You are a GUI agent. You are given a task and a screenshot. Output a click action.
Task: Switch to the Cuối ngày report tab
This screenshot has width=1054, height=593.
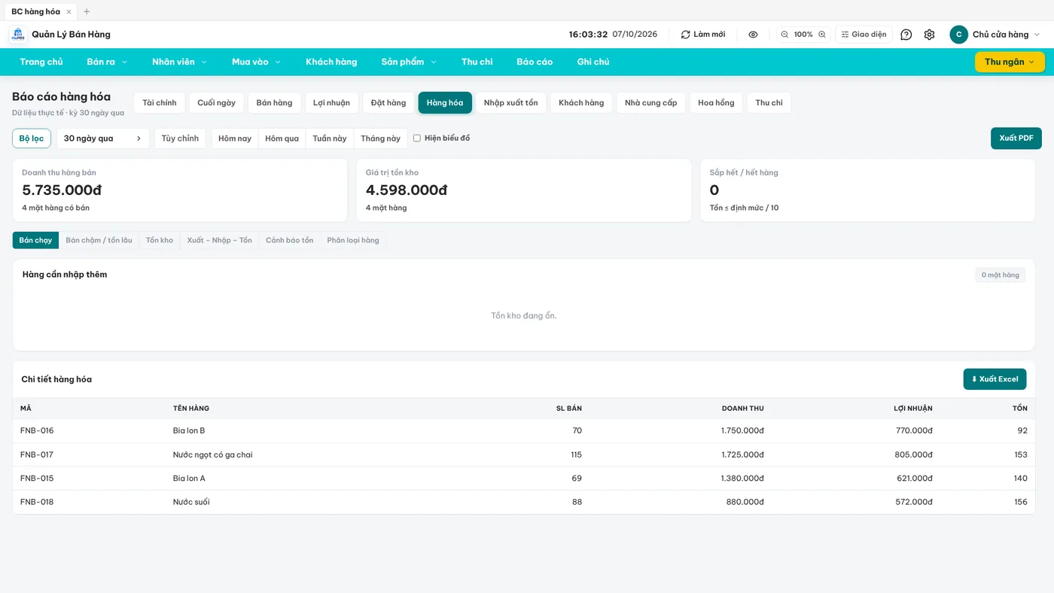(x=216, y=103)
